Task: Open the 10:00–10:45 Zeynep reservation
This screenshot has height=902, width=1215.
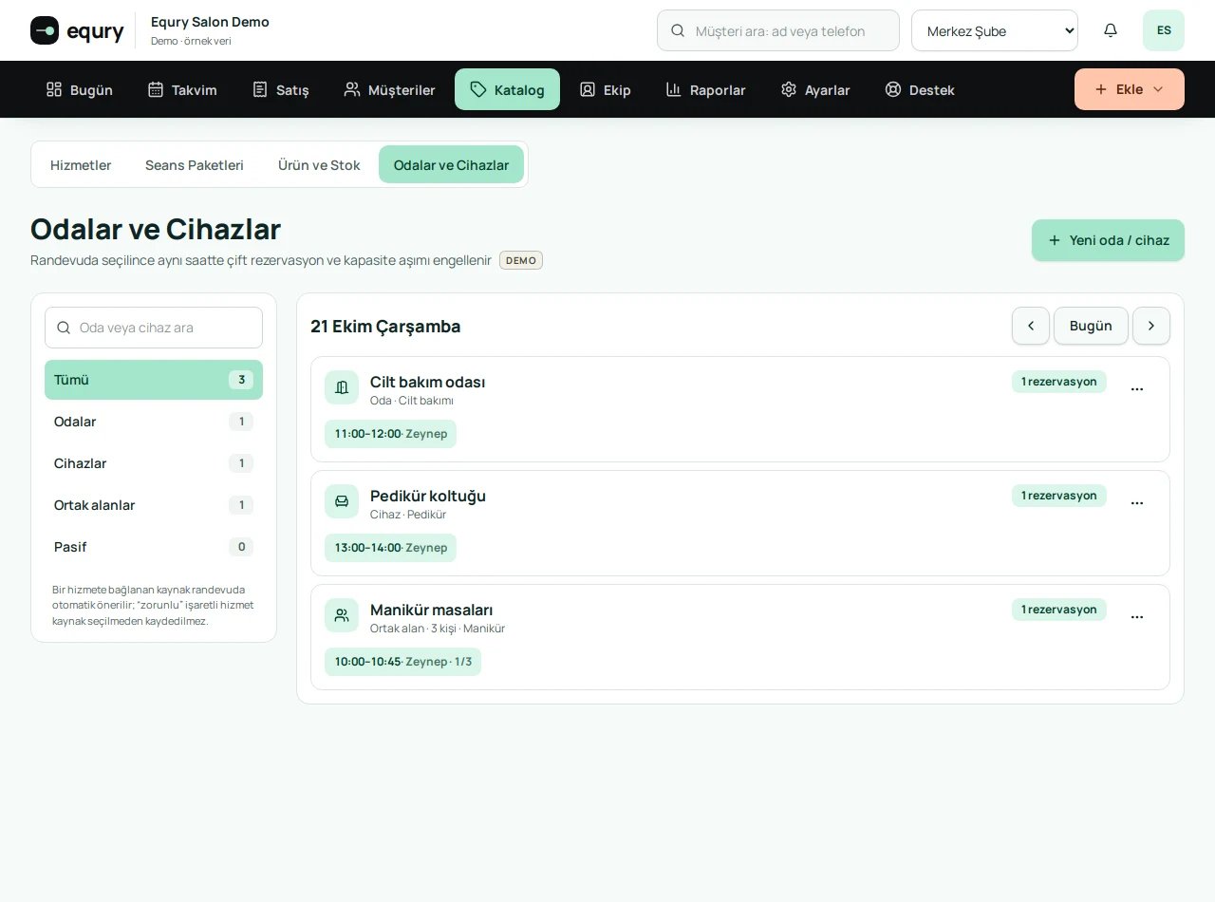Action: click(402, 662)
